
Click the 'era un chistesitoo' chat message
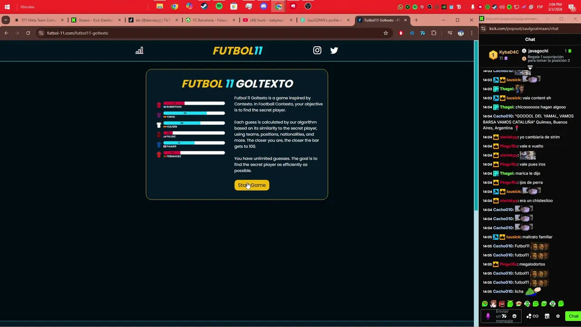point(536,200)
